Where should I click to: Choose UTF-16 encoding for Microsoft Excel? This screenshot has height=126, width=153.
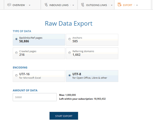(17, 76)
